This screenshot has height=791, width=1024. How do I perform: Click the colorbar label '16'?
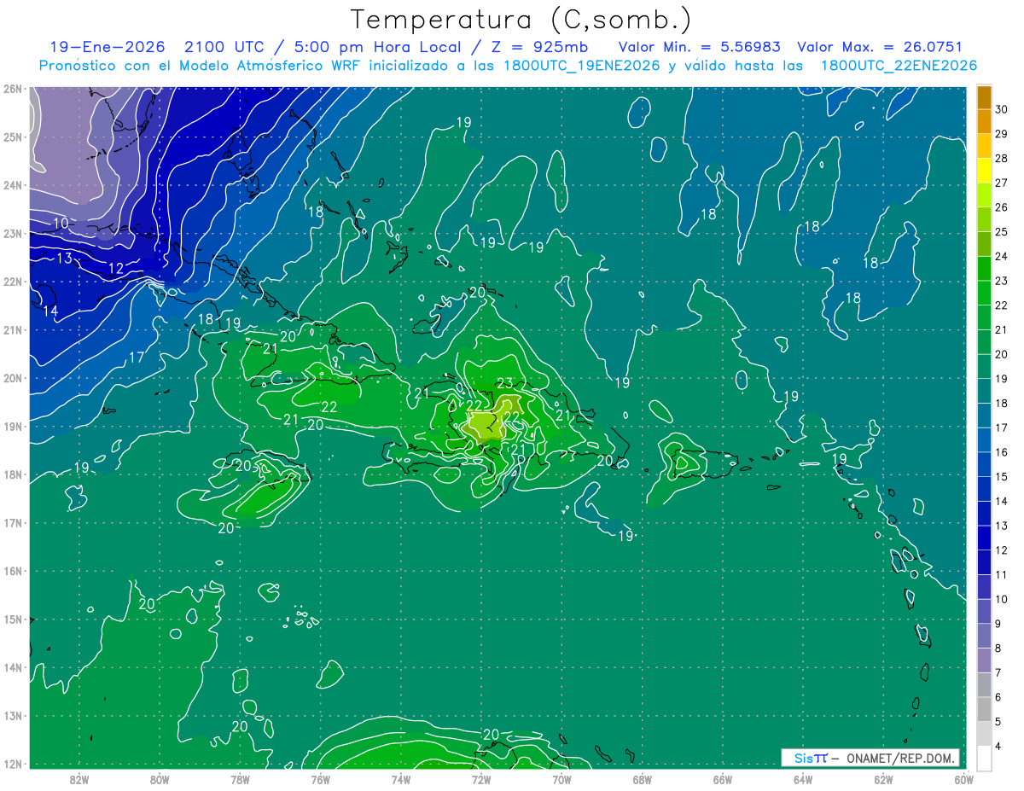(x=1002, y=452)
